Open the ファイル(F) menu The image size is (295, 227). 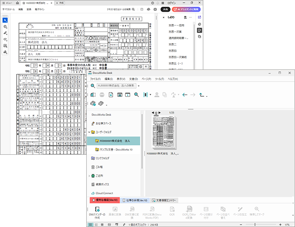[95, 79]
